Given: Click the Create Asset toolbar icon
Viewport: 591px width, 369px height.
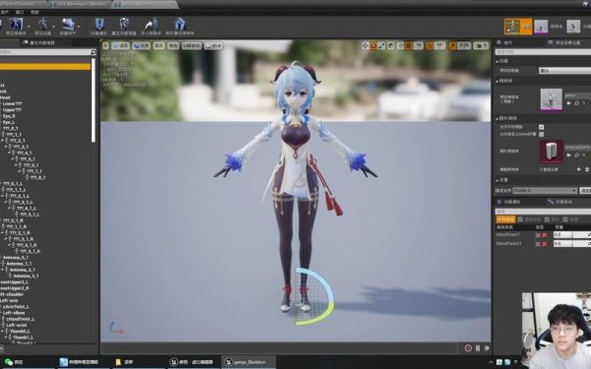Looking at the screenshot, I should pos(68,25).
